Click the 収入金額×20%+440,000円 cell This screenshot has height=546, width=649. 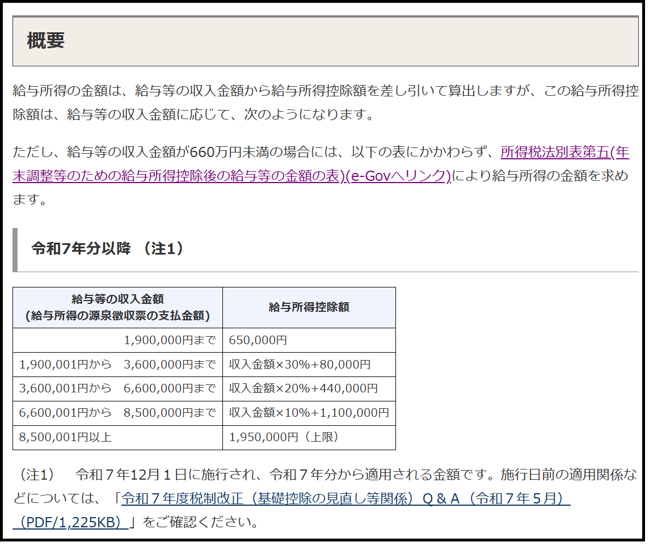click(x=303, y=389)
